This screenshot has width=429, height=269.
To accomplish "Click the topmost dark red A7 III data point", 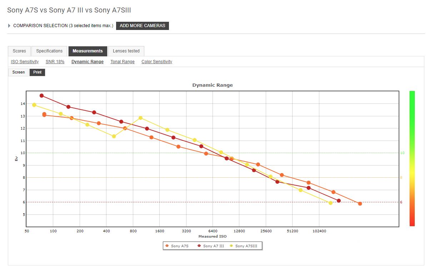I will [42, 96].
